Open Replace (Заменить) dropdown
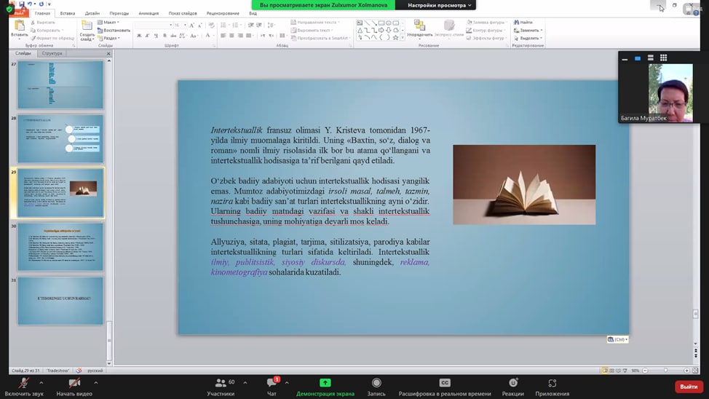 tap(528, 31)
